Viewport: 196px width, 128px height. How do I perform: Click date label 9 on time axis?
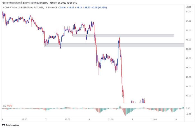(x=132, y=119)
